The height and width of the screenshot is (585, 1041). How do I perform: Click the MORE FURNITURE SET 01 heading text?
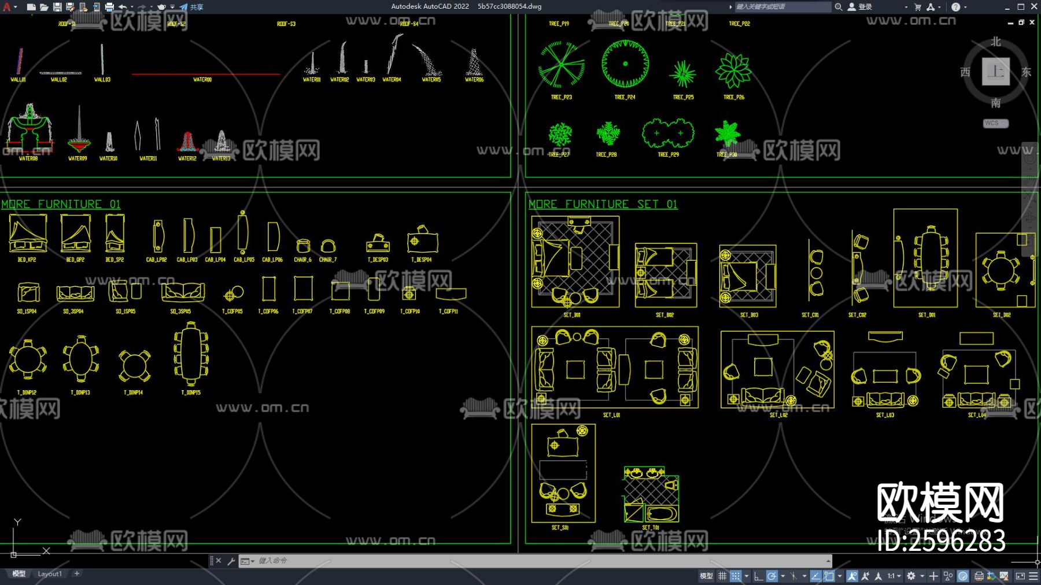click(603, 204)
